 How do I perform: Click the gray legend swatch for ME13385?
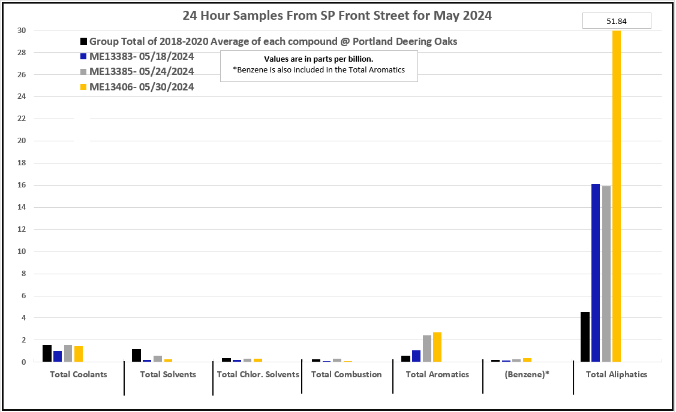83,72
